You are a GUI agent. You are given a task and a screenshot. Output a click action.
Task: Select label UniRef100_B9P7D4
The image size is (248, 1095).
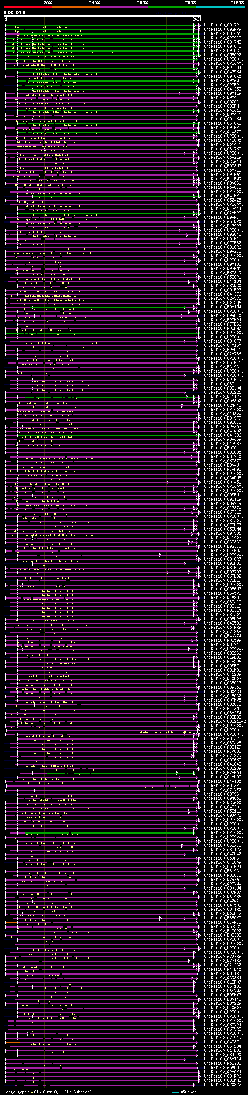(x=222, y=68)
